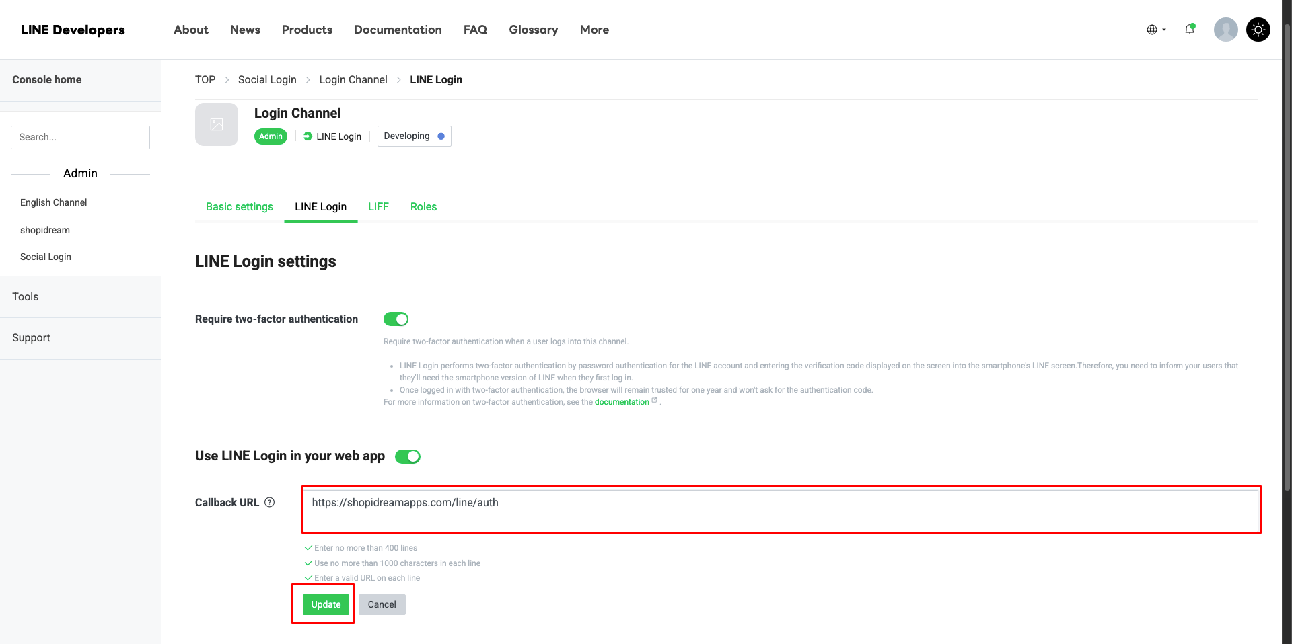Open the user profile avatar
Screen dimensions: 1292x644
1225,30
